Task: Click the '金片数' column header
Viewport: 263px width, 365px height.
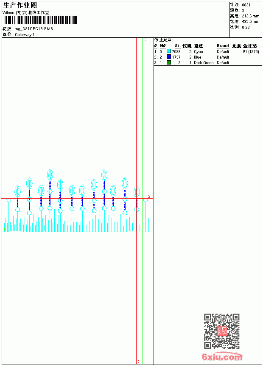Action: tap(250, 46)
